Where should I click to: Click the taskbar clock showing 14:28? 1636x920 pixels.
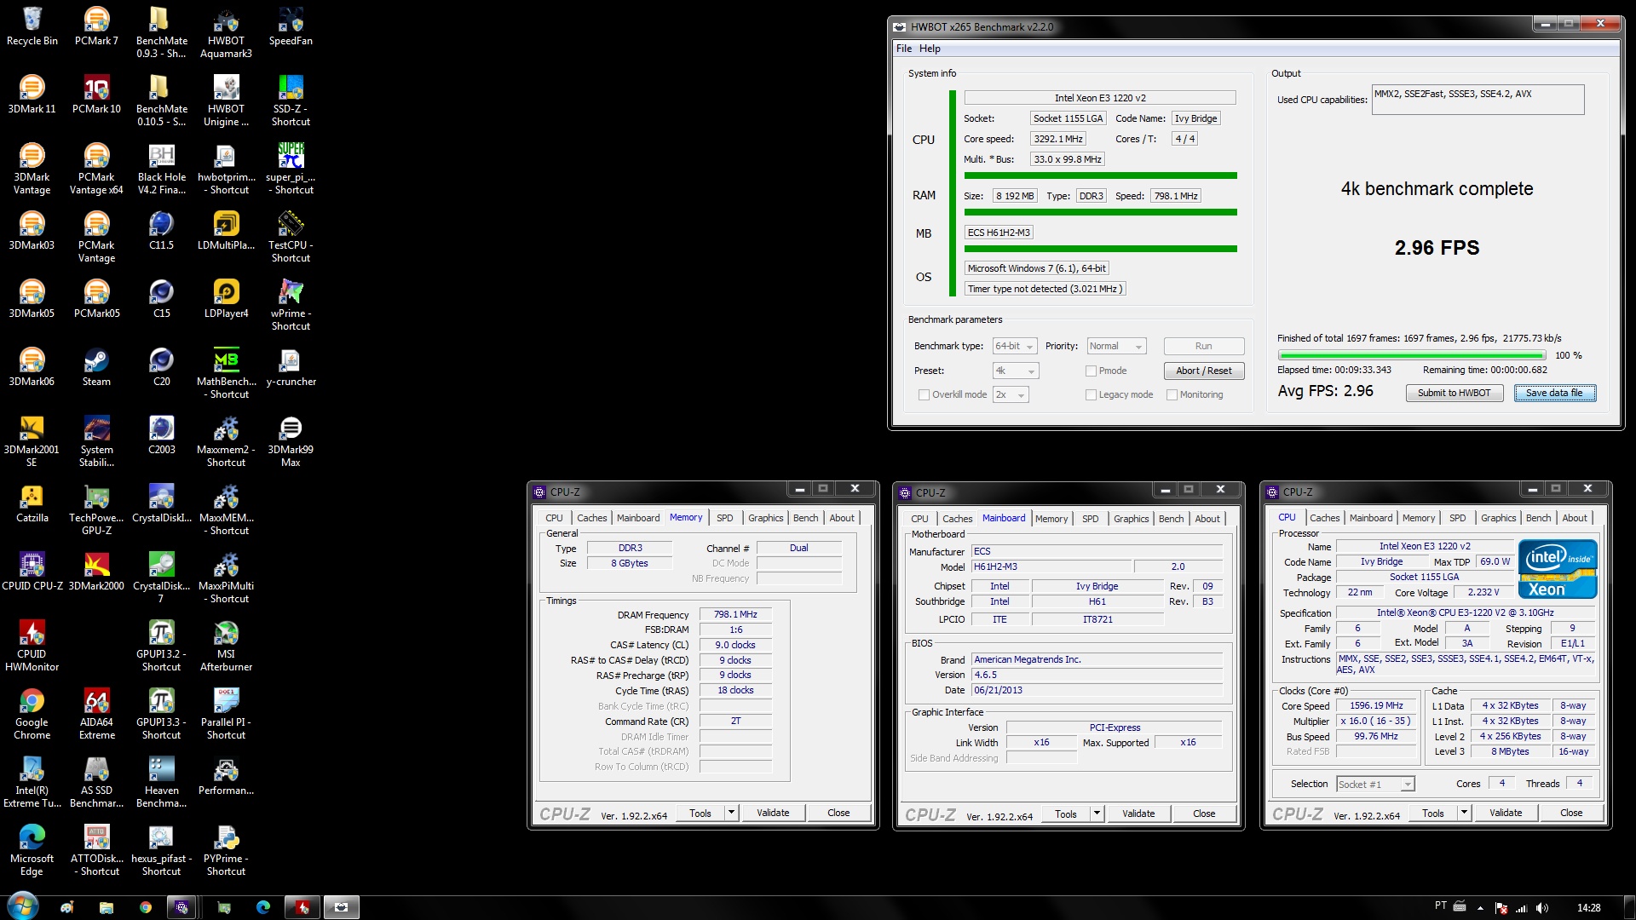[x=1588, y=908]
